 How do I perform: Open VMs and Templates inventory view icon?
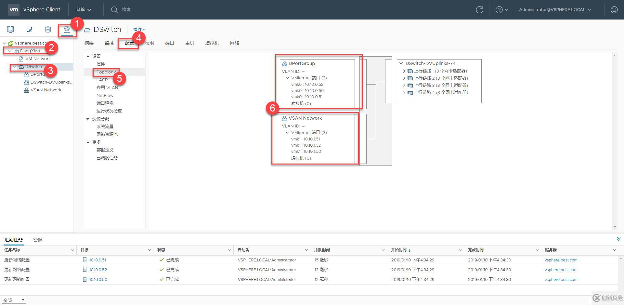pyautogui.click(x=29, y=30)
